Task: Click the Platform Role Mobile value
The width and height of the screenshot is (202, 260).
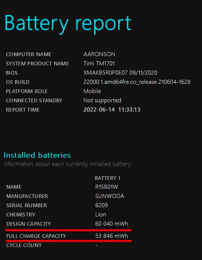Action: [92, 91]
